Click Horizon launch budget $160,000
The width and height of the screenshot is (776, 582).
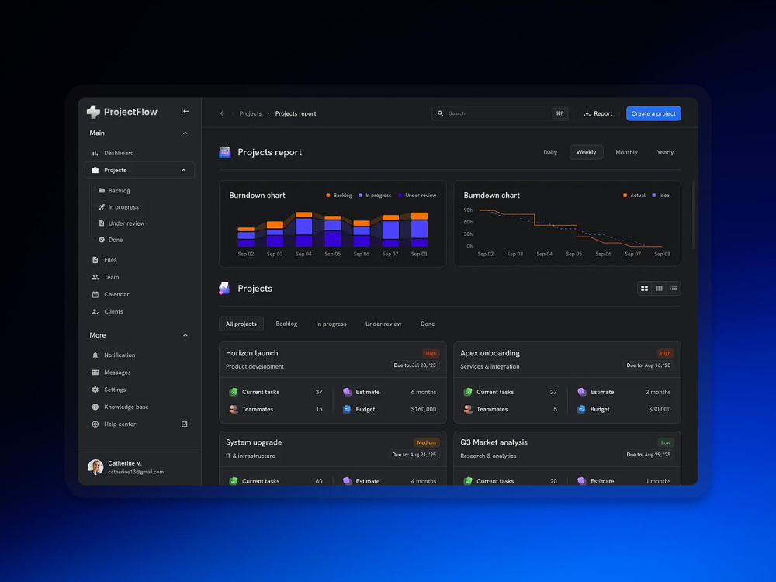[x=424, y=409]
